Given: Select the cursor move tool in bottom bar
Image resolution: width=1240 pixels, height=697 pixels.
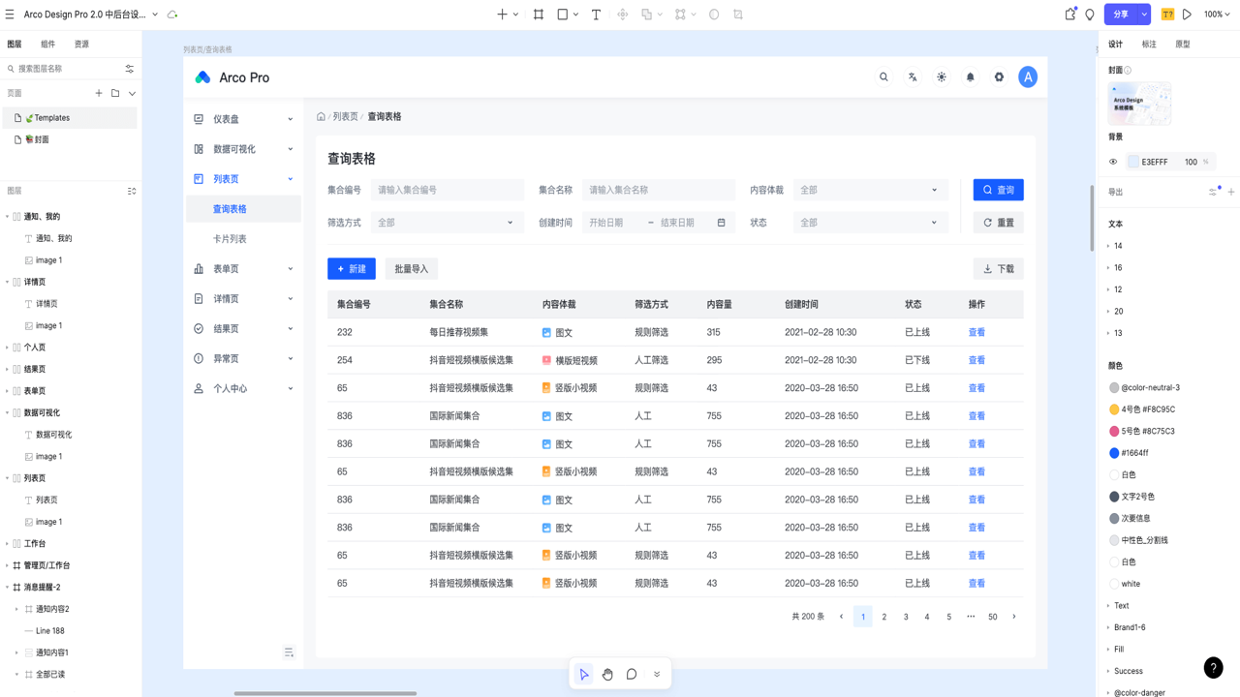Looking at the screenshot, I should tap(584, 675).
